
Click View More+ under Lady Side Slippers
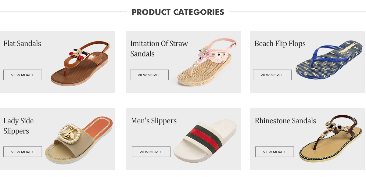point(23,152)
